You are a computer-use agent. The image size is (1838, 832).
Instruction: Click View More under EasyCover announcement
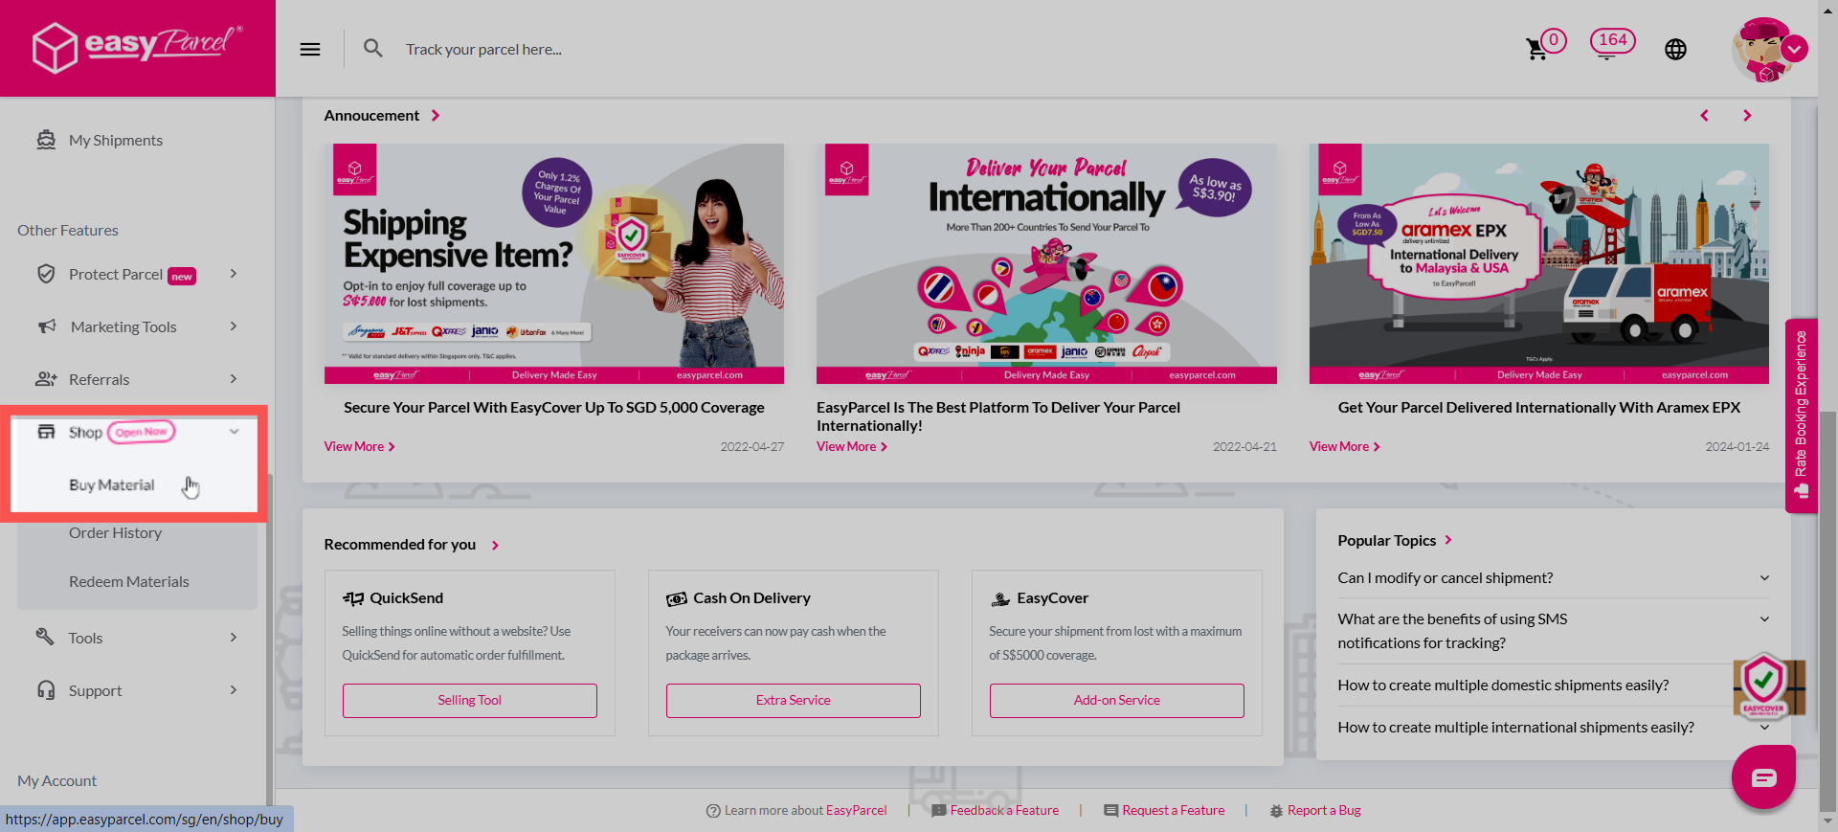pos(359,447)
